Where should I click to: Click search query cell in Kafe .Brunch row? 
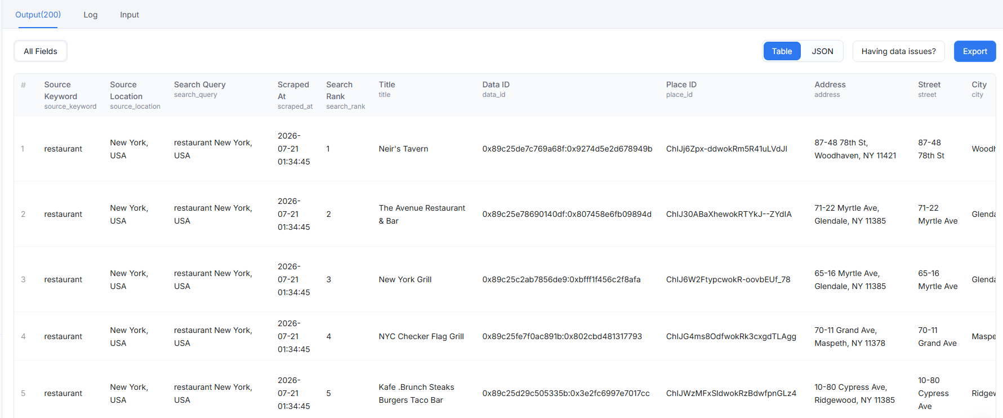click(213, 393)
